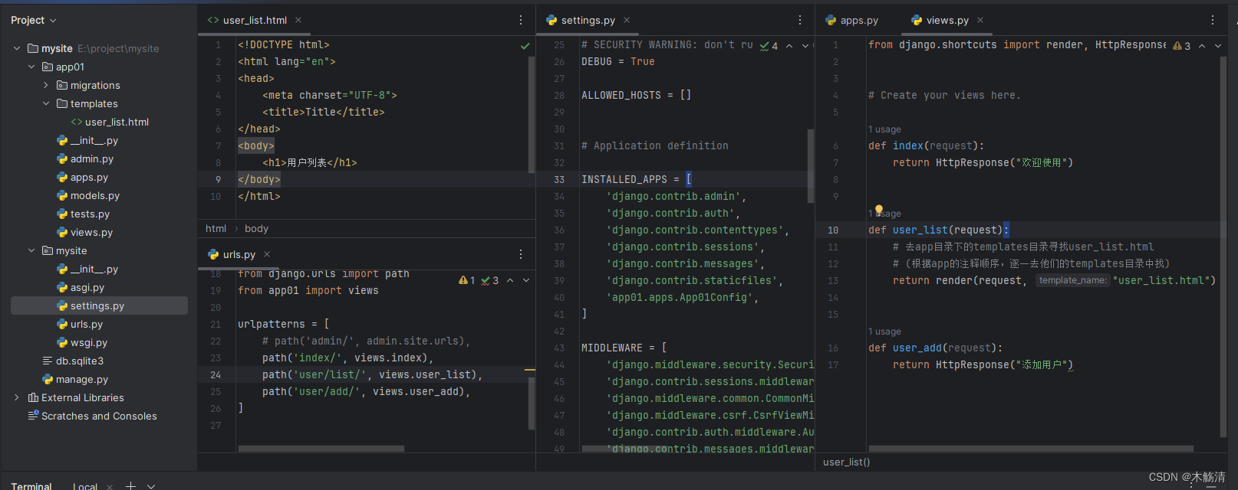Open models.py in project tree
The width and height of the screenshot is (1238, 490).
point(94,195)
